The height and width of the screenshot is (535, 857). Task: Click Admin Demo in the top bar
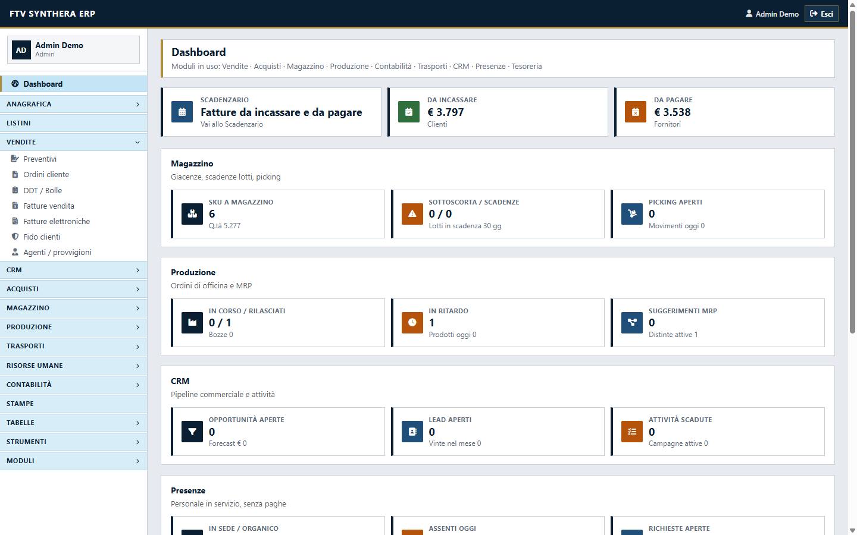click(772, 14)
